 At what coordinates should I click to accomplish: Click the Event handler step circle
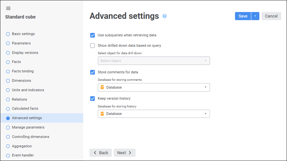(x=8, y=155)
